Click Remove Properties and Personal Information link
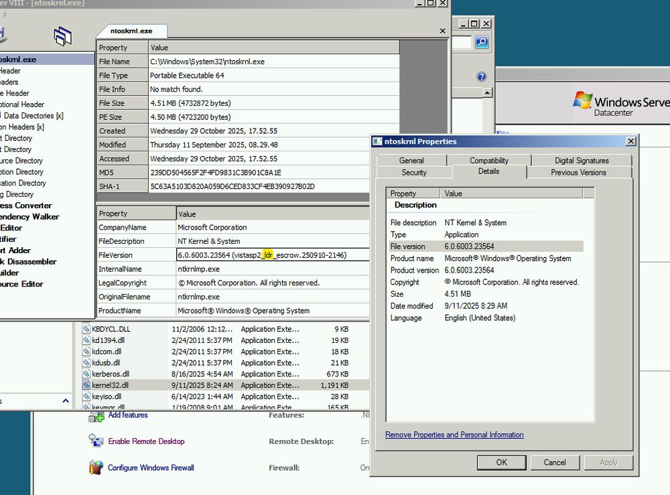670x495 pixels. click(454, 435)
